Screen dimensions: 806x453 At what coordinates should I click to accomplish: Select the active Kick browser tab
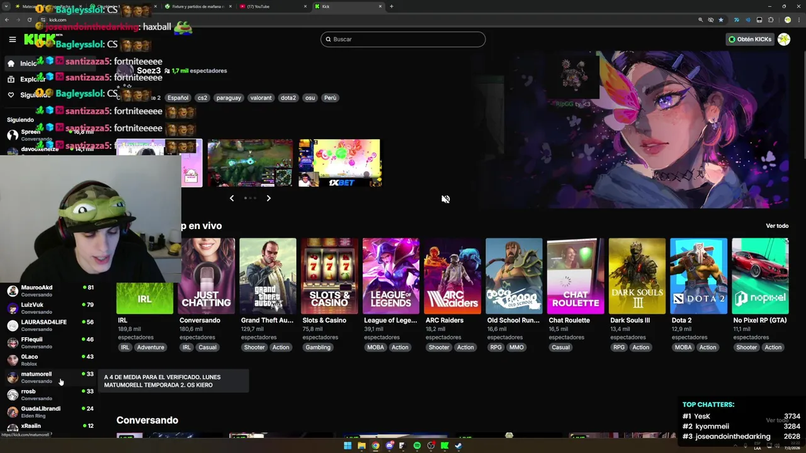click(348, 6)
